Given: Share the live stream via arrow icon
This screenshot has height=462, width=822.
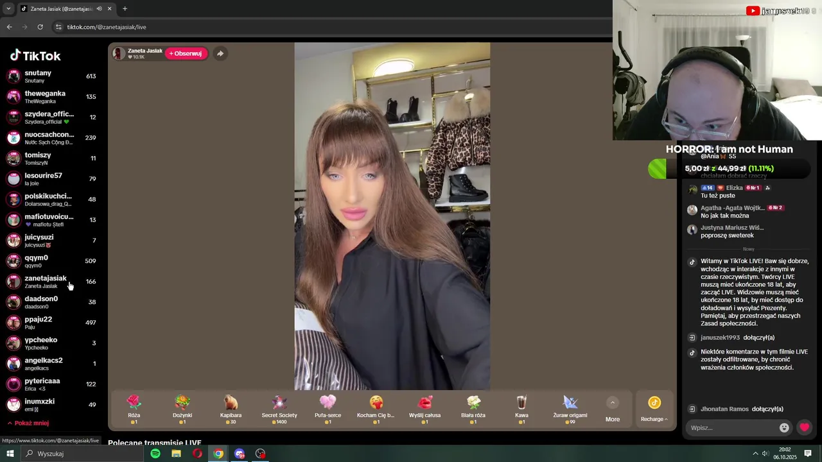Looking at the screenshot, I should (220, 53).
